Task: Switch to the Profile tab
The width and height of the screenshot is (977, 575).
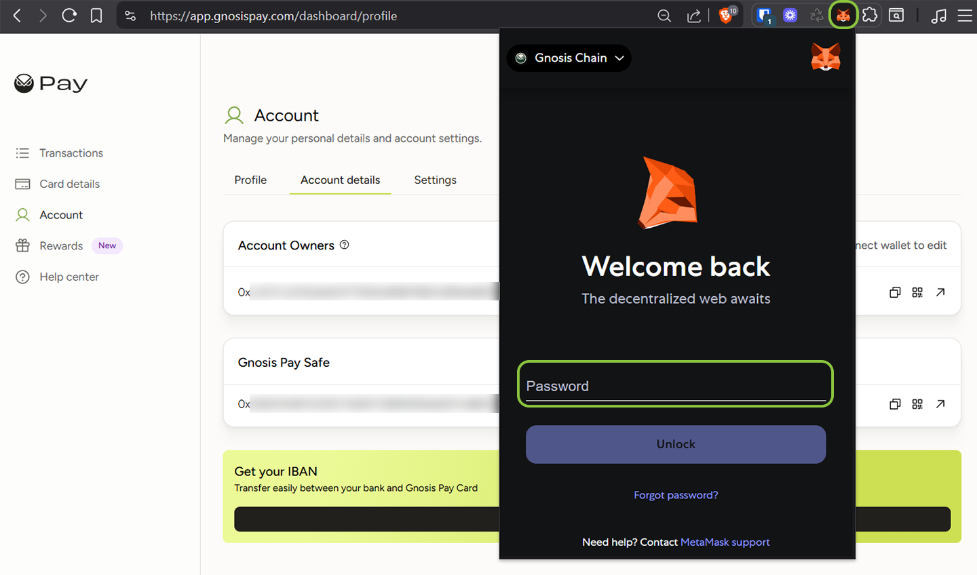Action: coord(250,180)
